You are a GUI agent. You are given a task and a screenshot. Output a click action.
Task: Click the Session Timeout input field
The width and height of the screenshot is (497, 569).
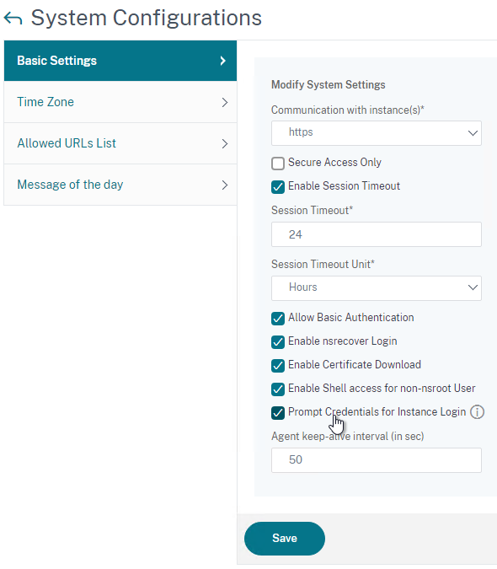point(377,234)
